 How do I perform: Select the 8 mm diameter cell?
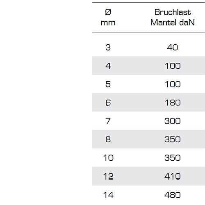click(108, 139)
